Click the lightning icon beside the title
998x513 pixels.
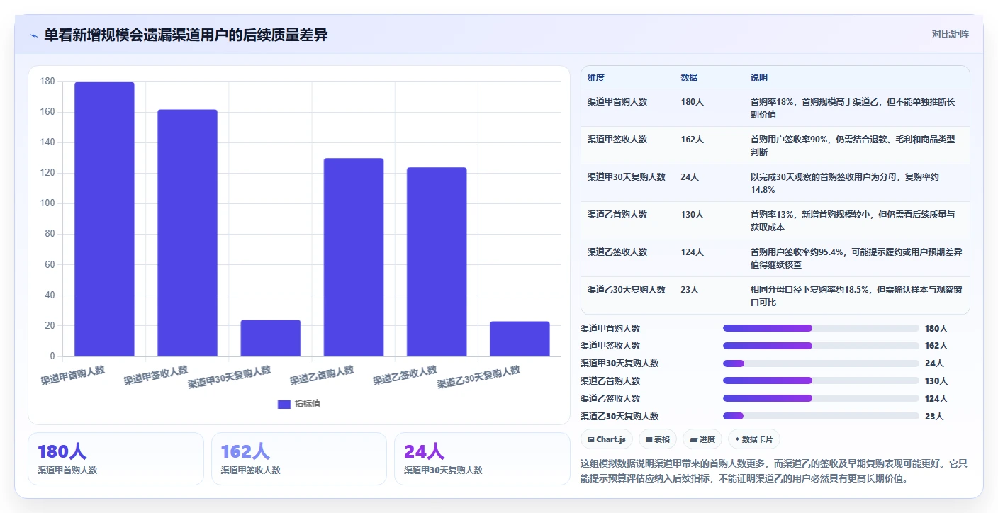point(33,35)
